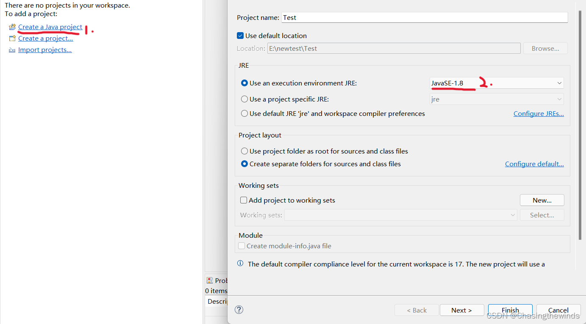Click the disabled Location path field
586x324 pixels.
[394, 48]
